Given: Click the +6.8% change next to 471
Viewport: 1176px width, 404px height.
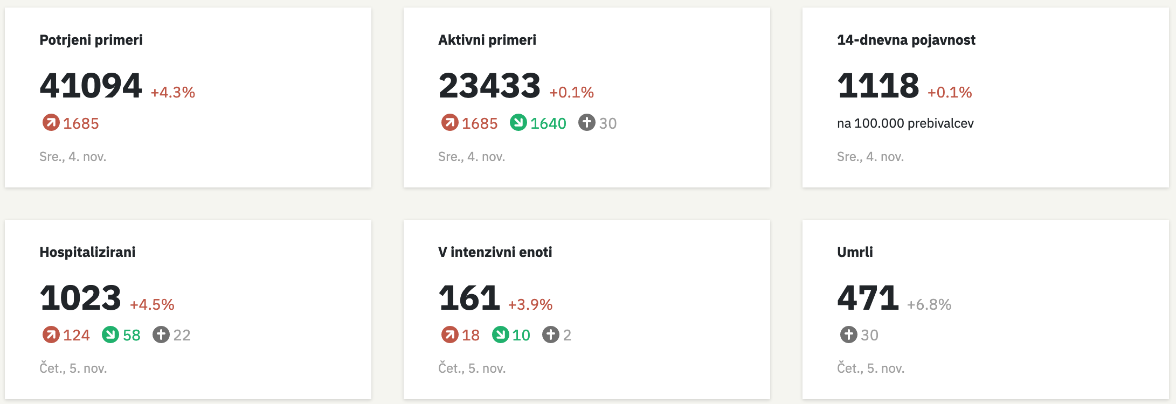Looking at the screenshot, I should pyautogui.click(x=929, y=304).
